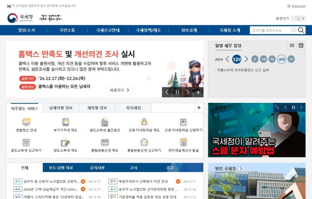
Task: Go to next month in tax schedule
Action: pyautogui.click(x=246, y=59)
